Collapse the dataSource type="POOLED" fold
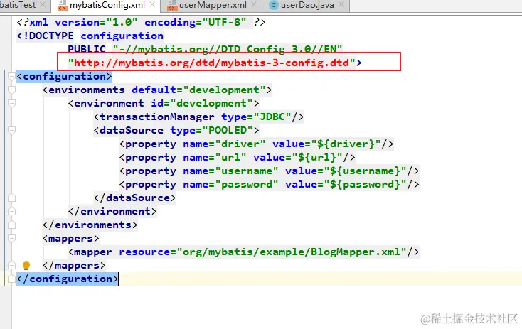The width and height of the screenshot is (522, 329). [x=11, y=131]
